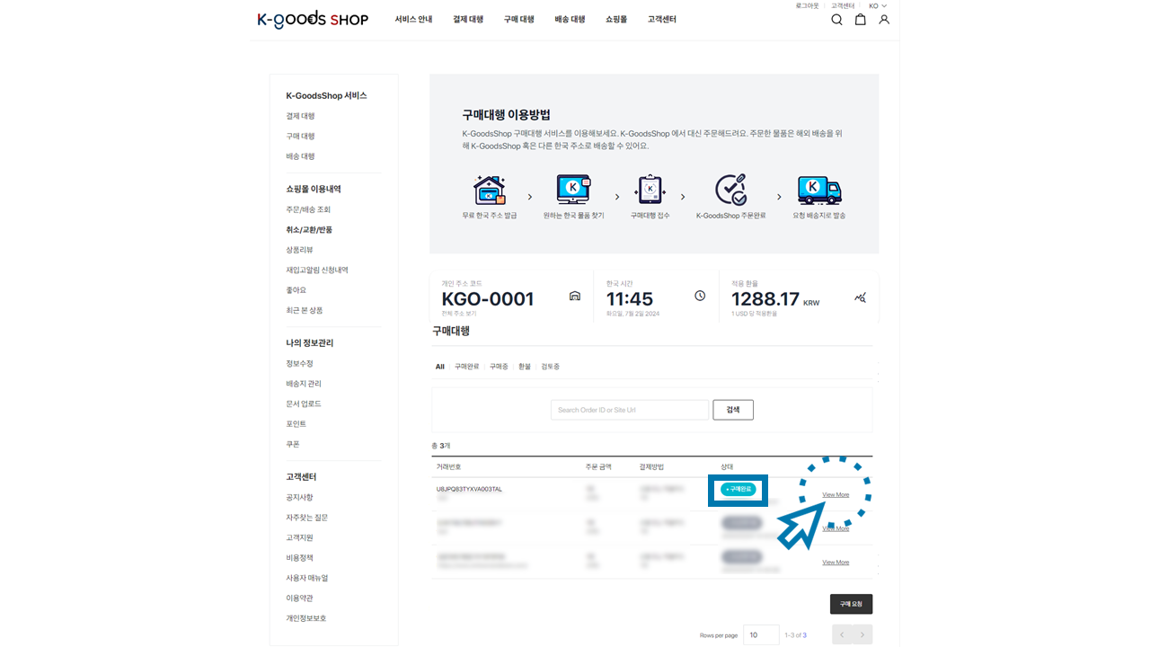
Task: Expand the KO language dropdown
Action: coord(877,6)
